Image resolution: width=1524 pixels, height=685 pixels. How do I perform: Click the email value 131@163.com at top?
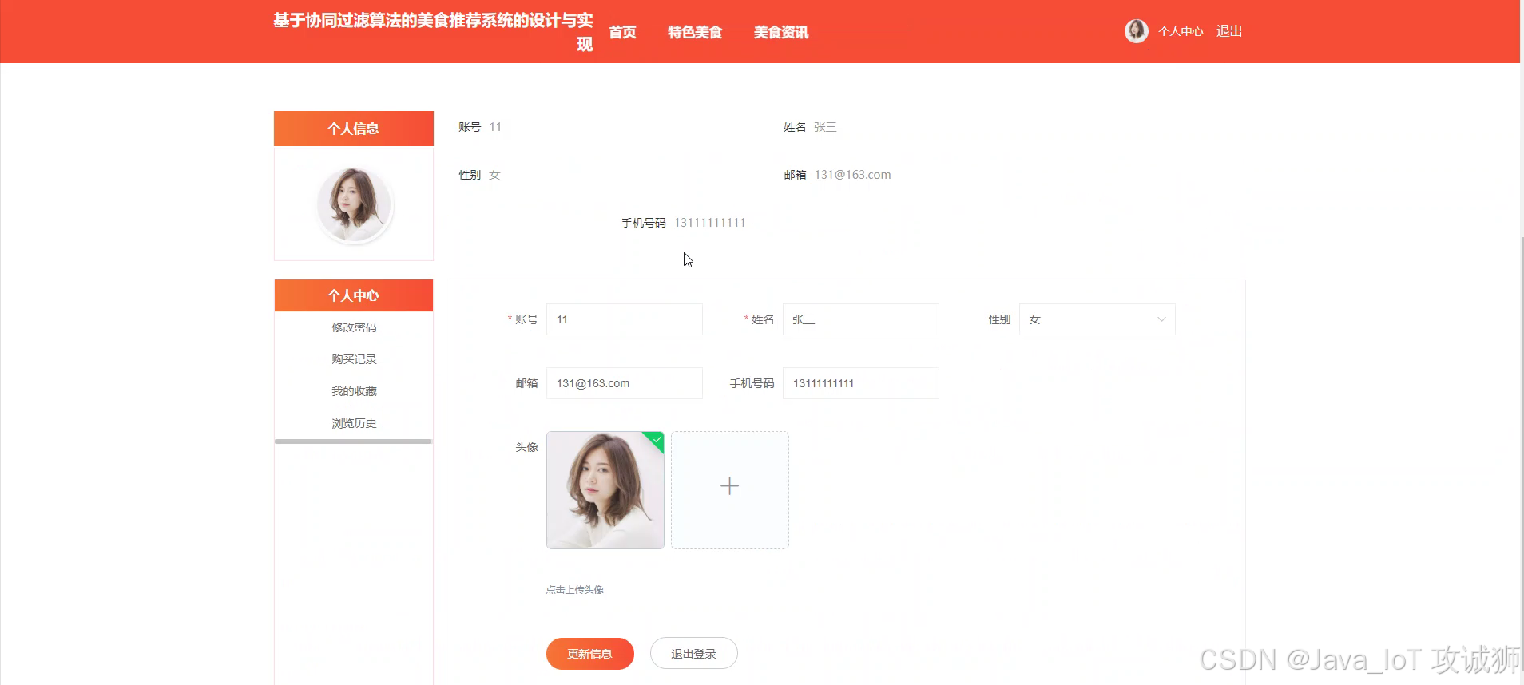(852, 175)
